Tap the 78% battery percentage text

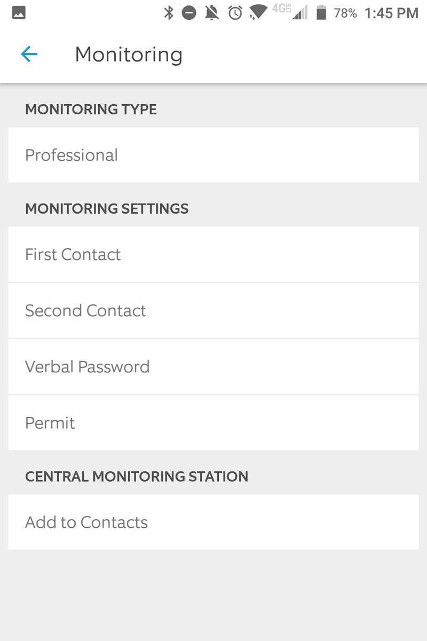pyautogui.click(x=345, y=13)
